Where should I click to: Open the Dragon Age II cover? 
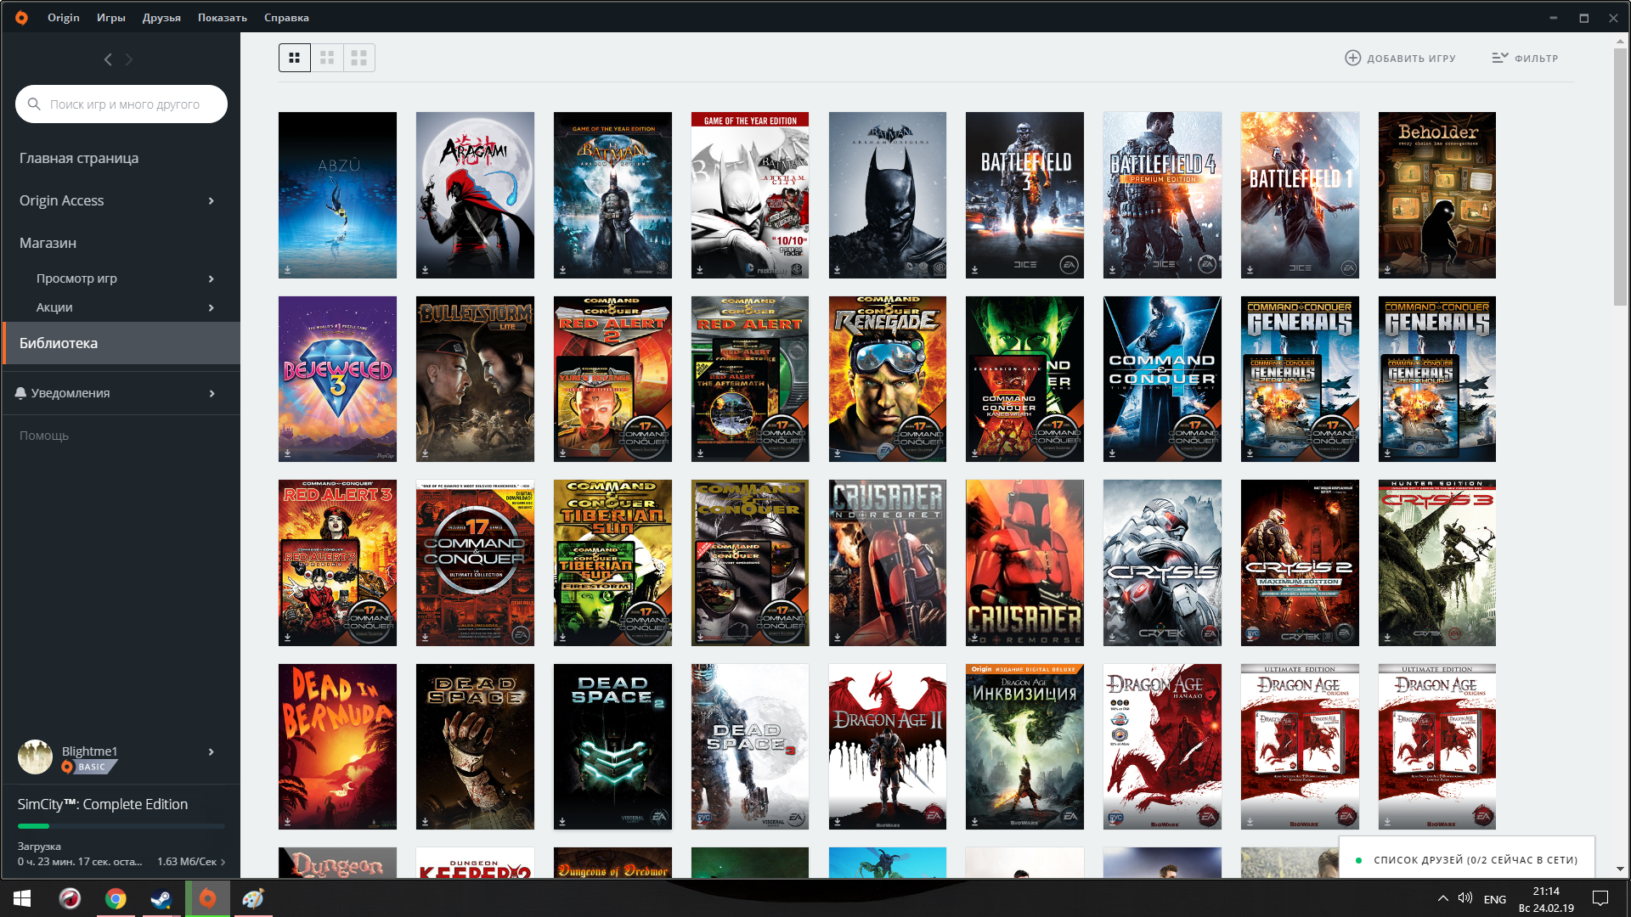(888, 746)
